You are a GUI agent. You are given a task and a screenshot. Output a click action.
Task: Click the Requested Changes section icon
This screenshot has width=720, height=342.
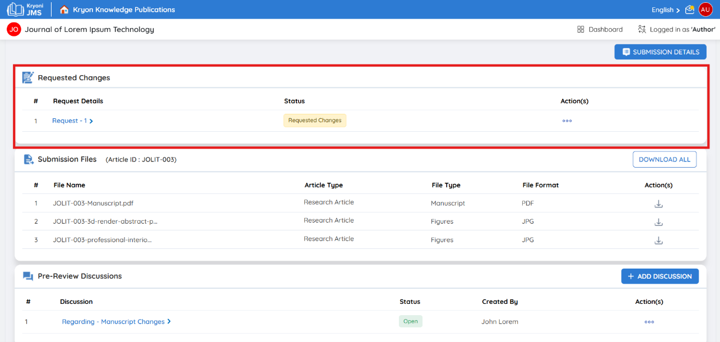click(28, 78)
